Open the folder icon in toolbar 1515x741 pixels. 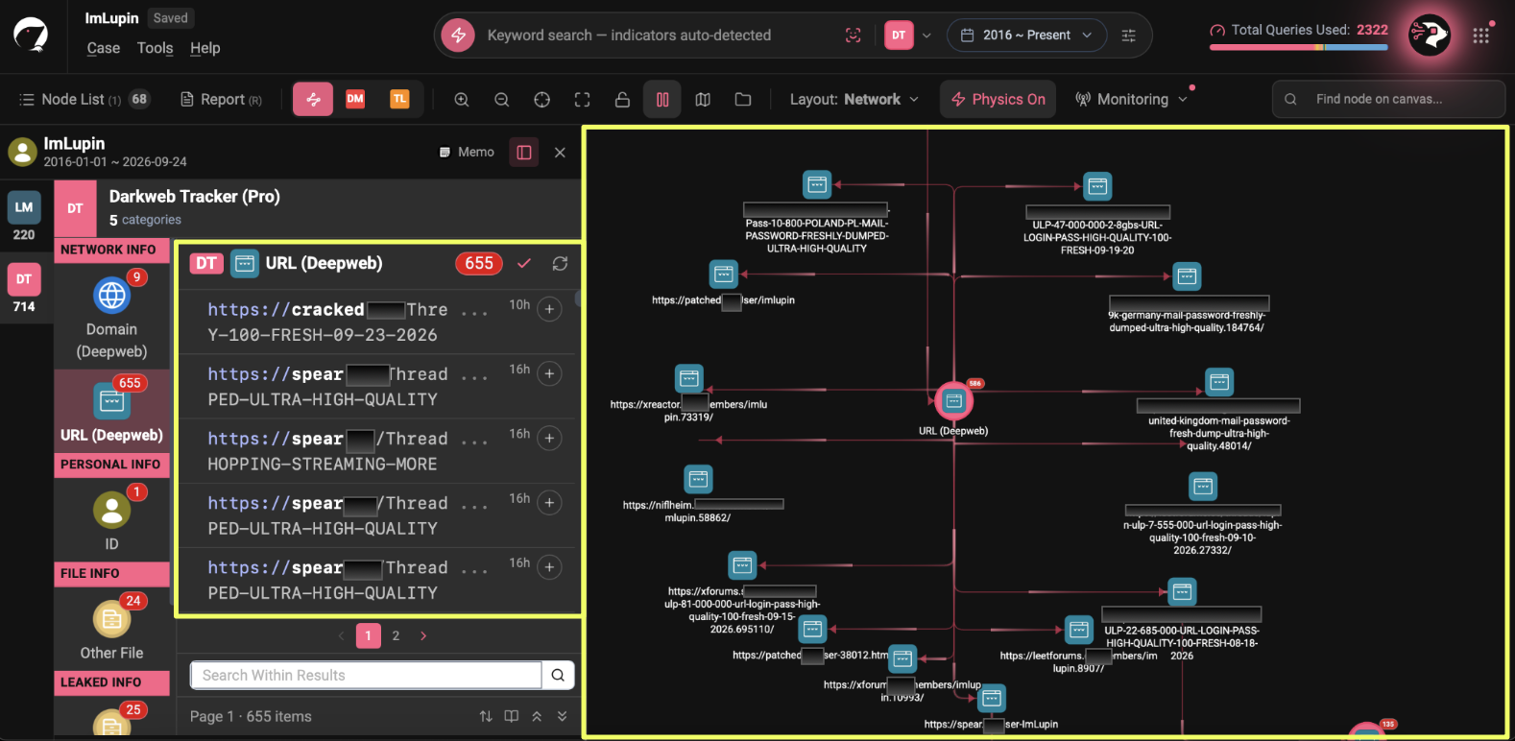tap(743, 100)
